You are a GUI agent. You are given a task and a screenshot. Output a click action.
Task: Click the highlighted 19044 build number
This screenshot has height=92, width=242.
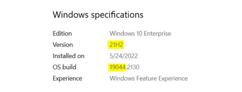117,67
